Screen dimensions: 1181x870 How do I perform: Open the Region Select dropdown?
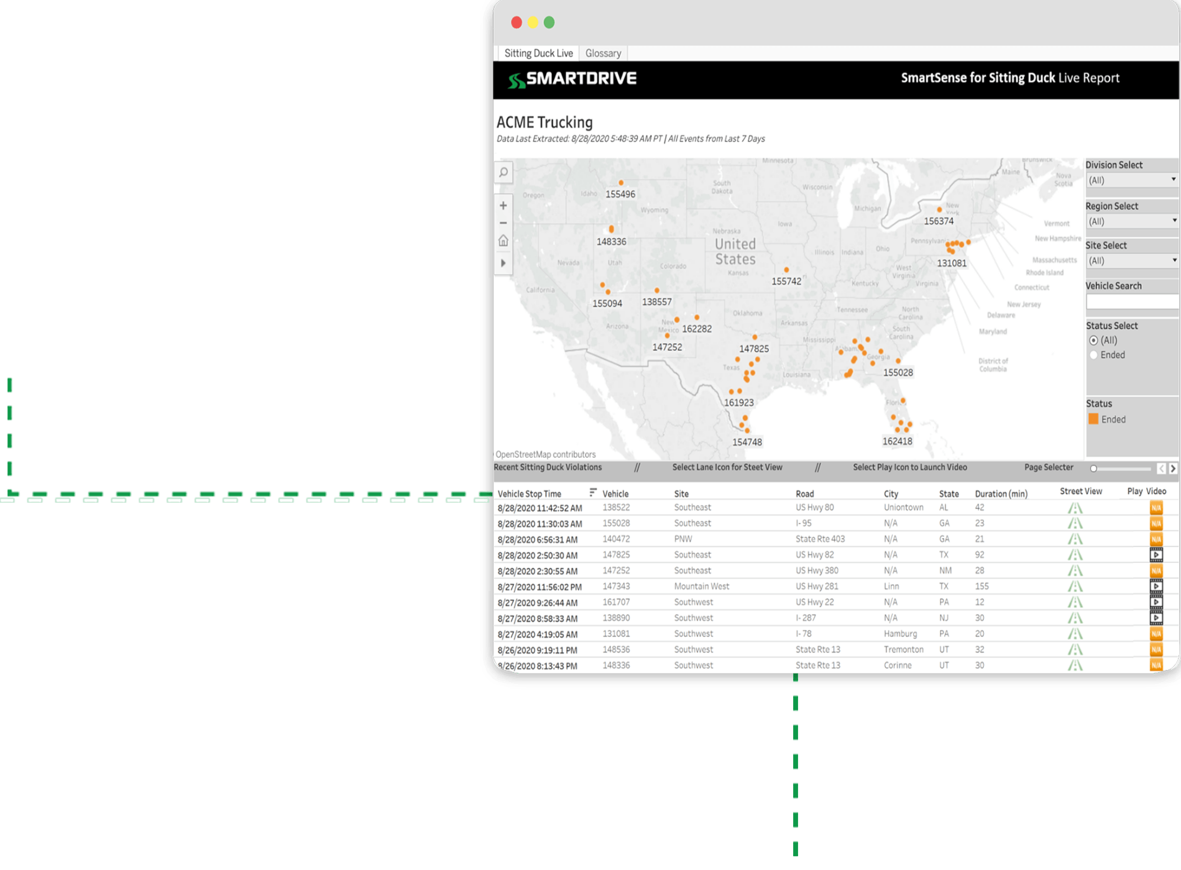[1132, 222]
